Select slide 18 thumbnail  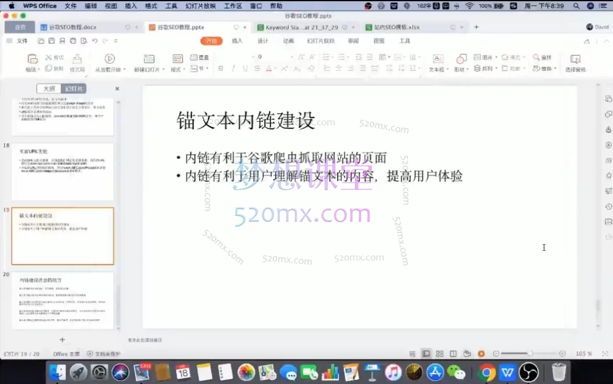63,172
